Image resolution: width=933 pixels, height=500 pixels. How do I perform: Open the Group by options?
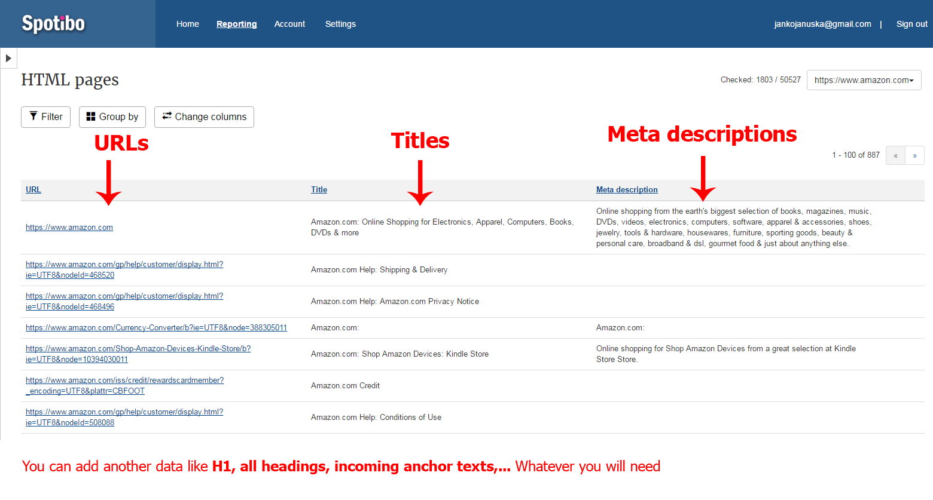click(112, 117)
